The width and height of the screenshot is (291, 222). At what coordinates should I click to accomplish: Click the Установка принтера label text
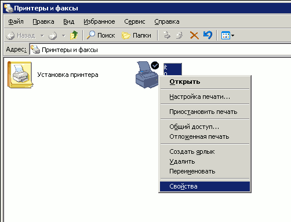pos(68,75)
